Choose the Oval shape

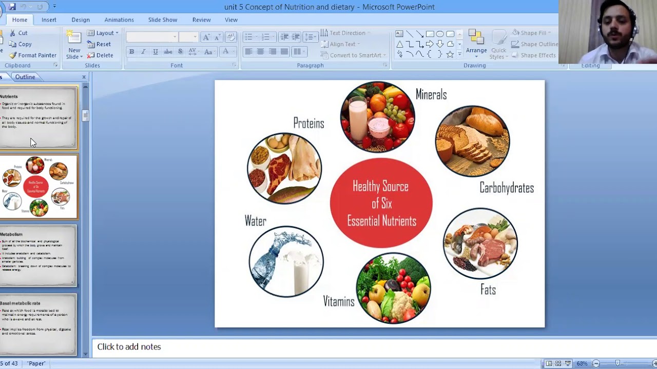point(440,34)
